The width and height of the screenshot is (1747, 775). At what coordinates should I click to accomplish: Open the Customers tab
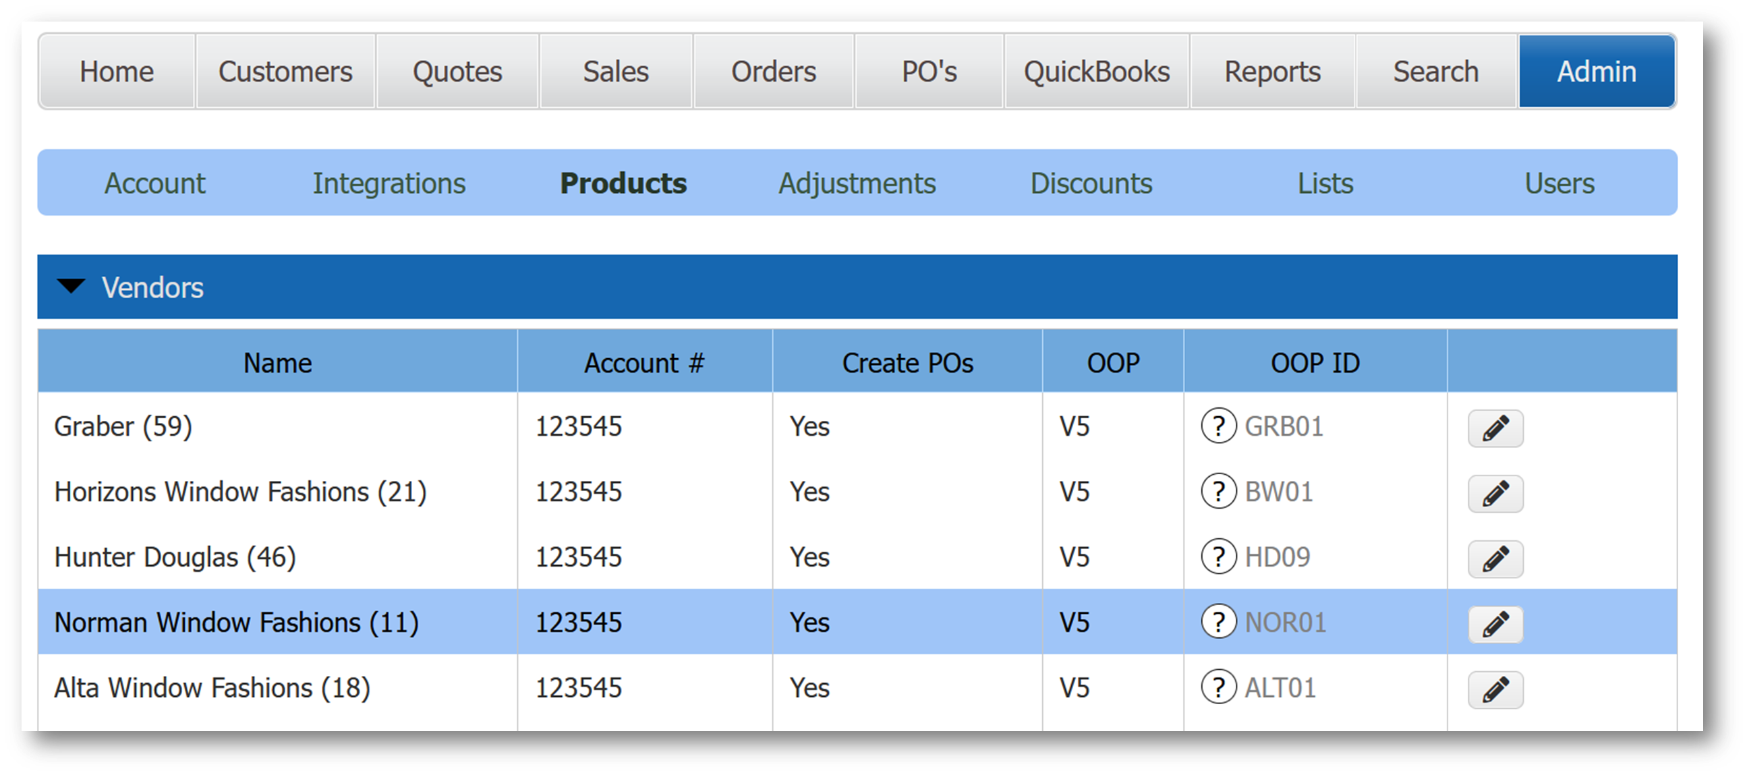[285, 72]
